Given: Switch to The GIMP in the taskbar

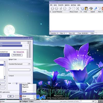Looking at the screenshot, I should 50,101.
